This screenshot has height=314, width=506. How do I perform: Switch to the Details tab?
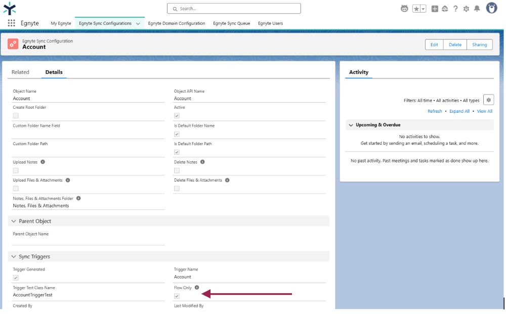click(54, 72)
